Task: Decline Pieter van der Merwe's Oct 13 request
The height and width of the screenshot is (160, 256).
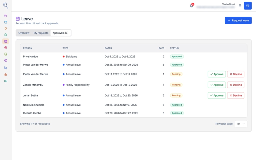Action: [235, 74]
